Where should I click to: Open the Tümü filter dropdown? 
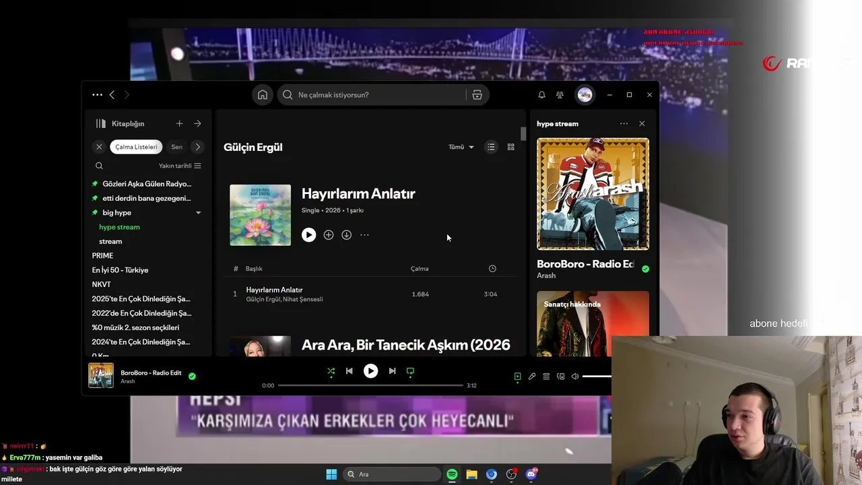[461, 147]
